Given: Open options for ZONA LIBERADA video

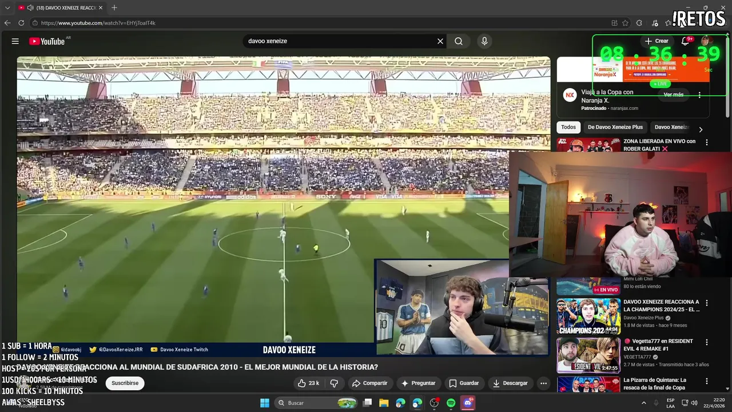Looking at the screenshot, I should click(x=707, y=142).
